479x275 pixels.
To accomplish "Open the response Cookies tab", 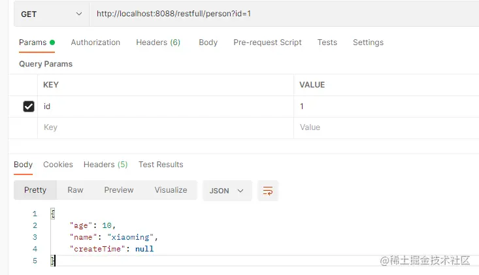I will 58,165.
